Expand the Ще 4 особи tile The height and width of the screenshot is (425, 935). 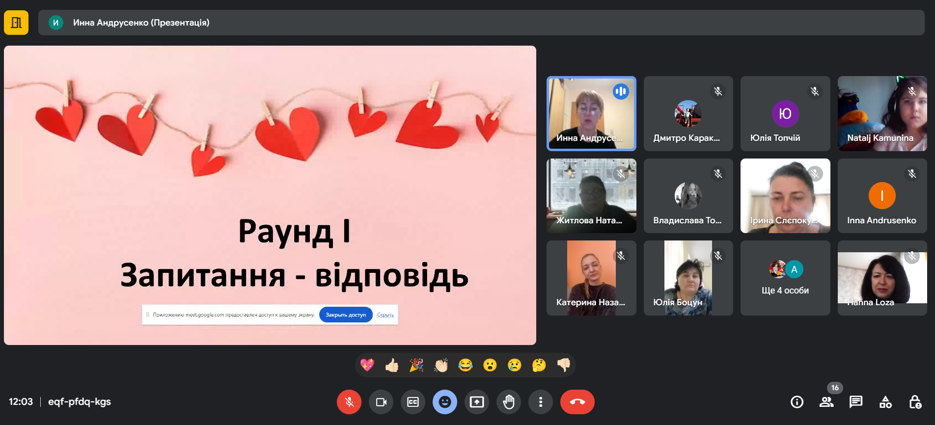[785, 278]
